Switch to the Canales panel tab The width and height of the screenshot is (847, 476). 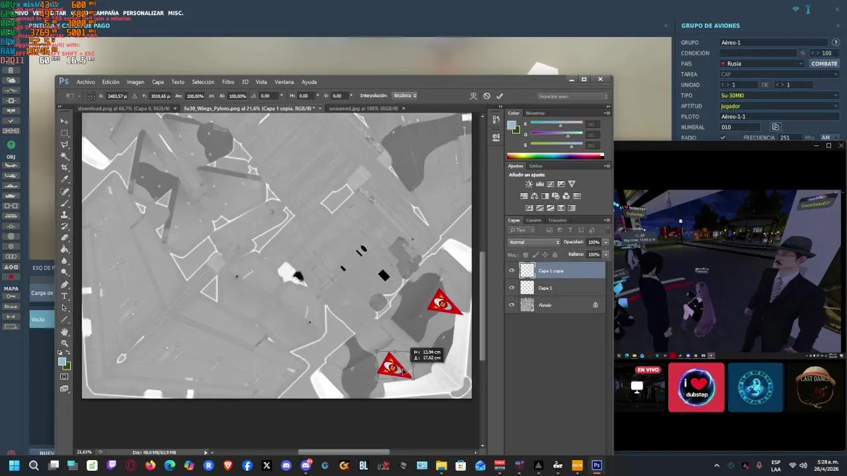coord(533,220)
